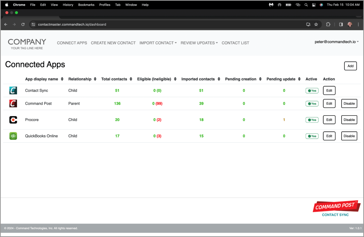Screen dimensions: 364x237
Task: Open the Import Contact dropdown
Action: (158, 43)
